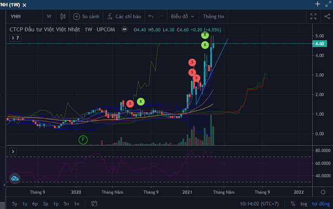
Task: Expand the RSI pane legend arrow
Action: [13, 152]
